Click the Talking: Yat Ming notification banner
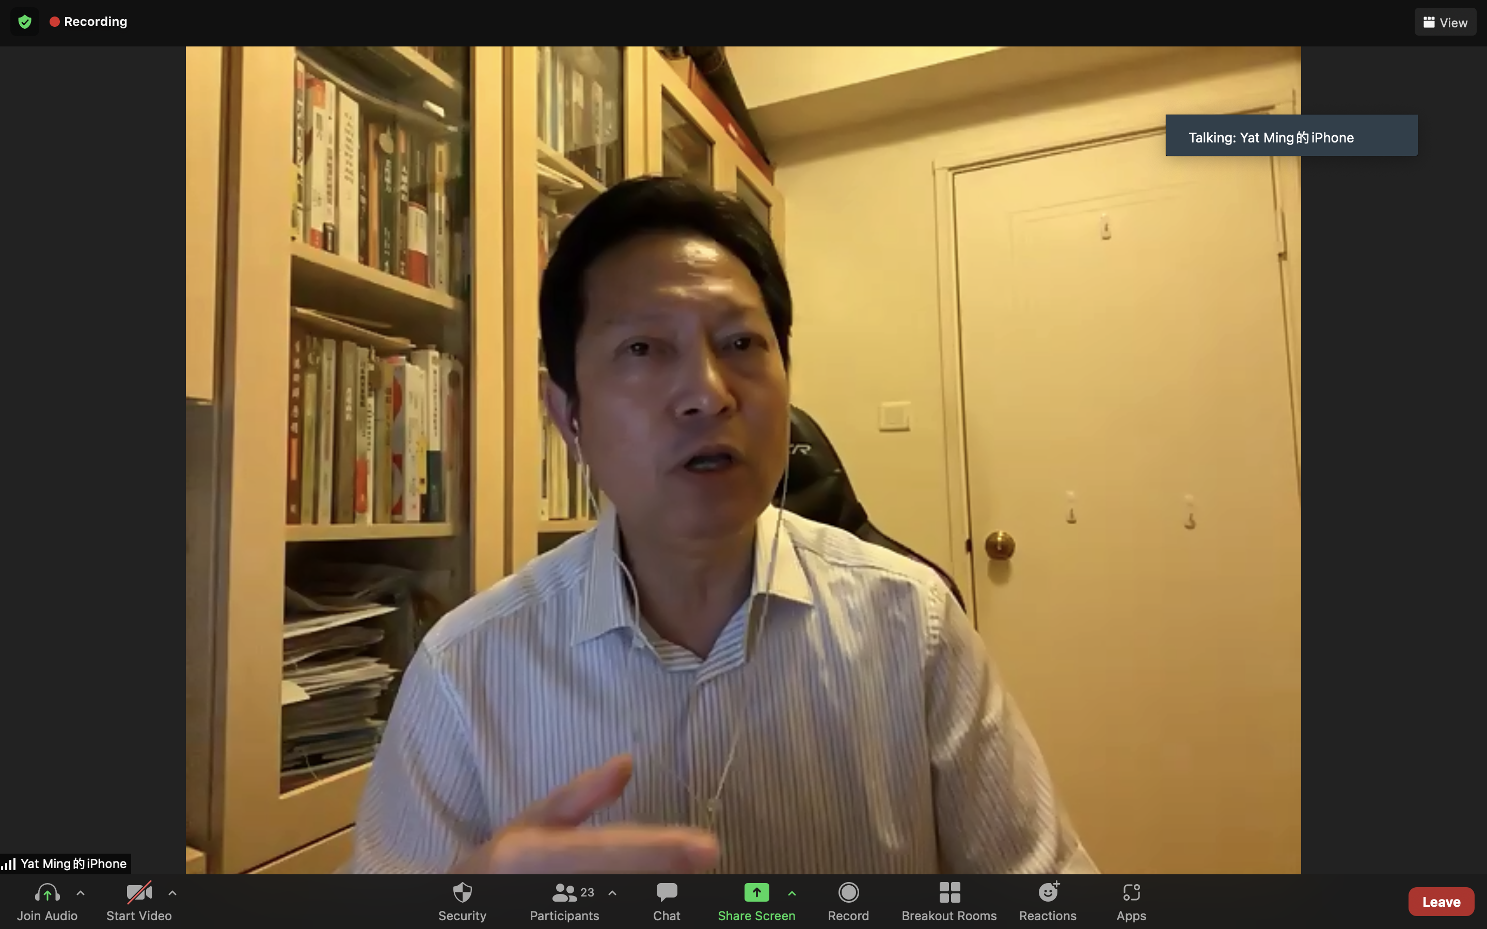 (1291, 136)
